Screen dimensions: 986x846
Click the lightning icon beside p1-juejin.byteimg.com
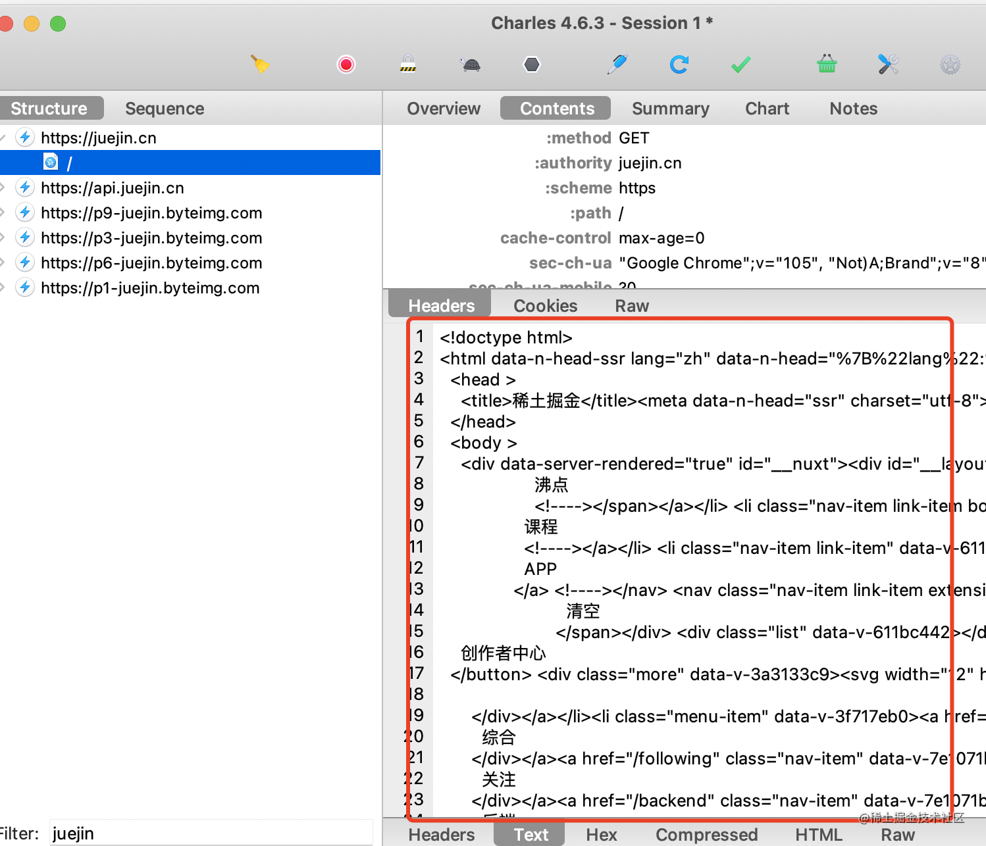(25, 287)
